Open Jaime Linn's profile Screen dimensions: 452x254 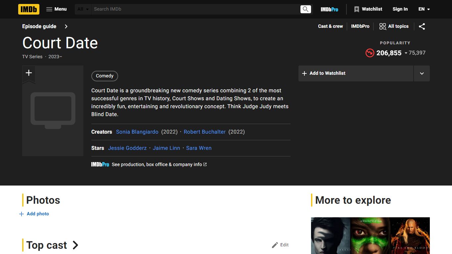166,148
